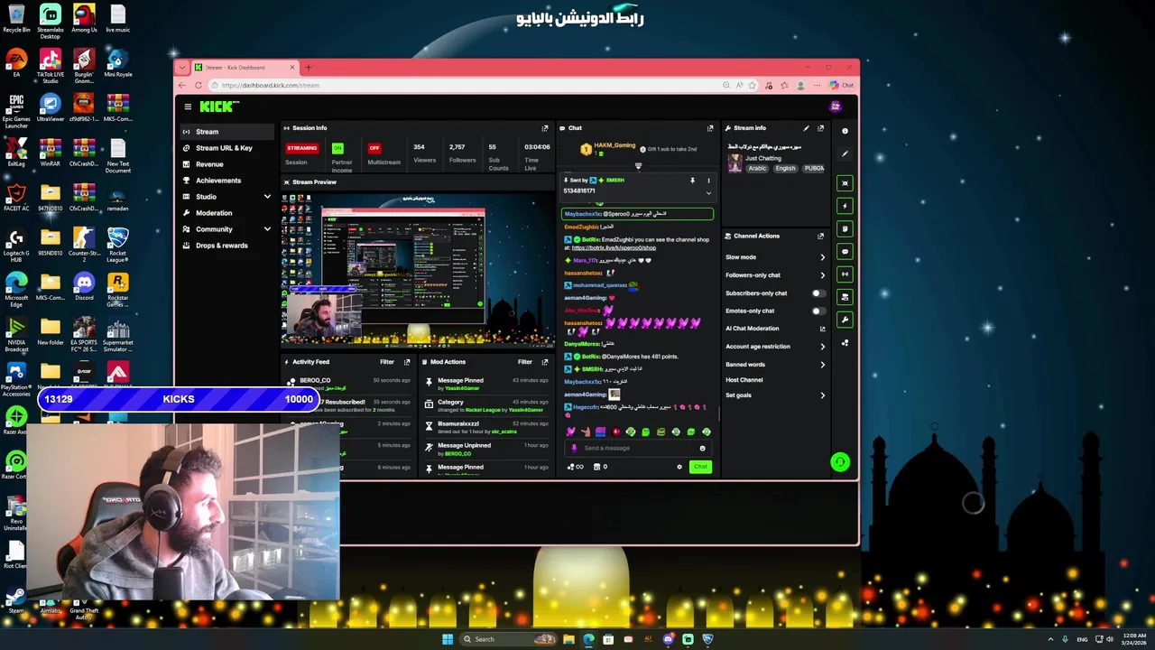Viewport: 1155px width, 650px height.
Task: Open Drops & rewards page
Action: click(x=226, y=246)
